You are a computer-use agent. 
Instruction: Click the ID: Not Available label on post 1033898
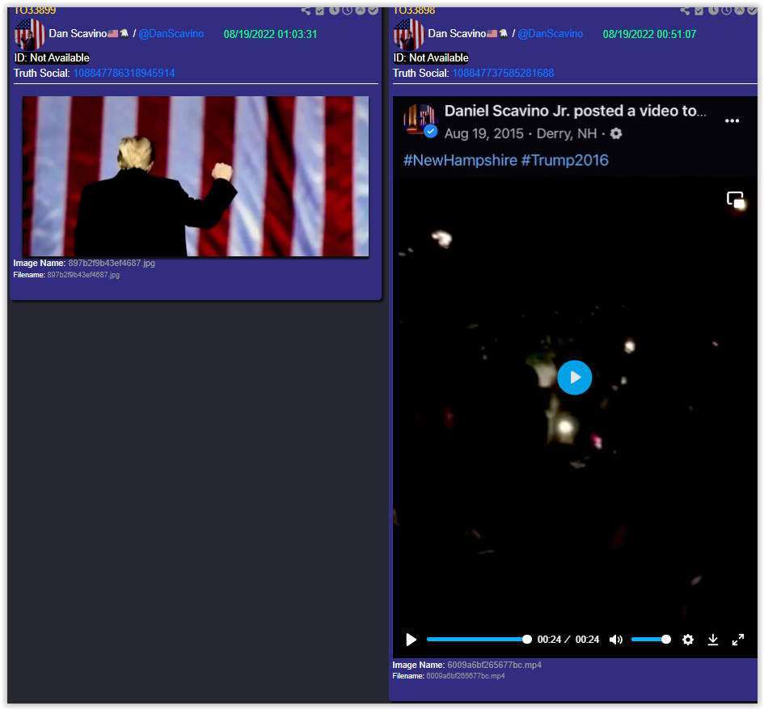431,58
